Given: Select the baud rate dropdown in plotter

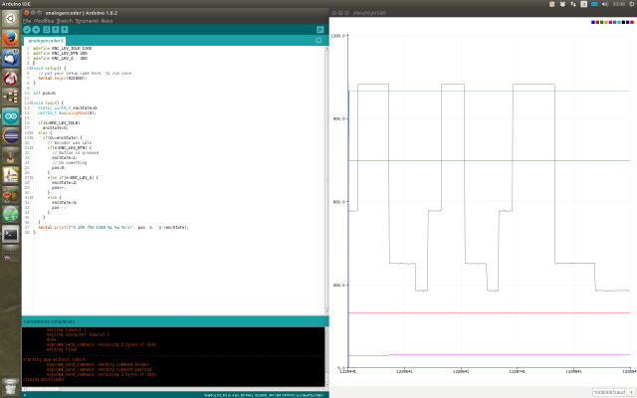Looking at the screenshot, I should 613,392.
